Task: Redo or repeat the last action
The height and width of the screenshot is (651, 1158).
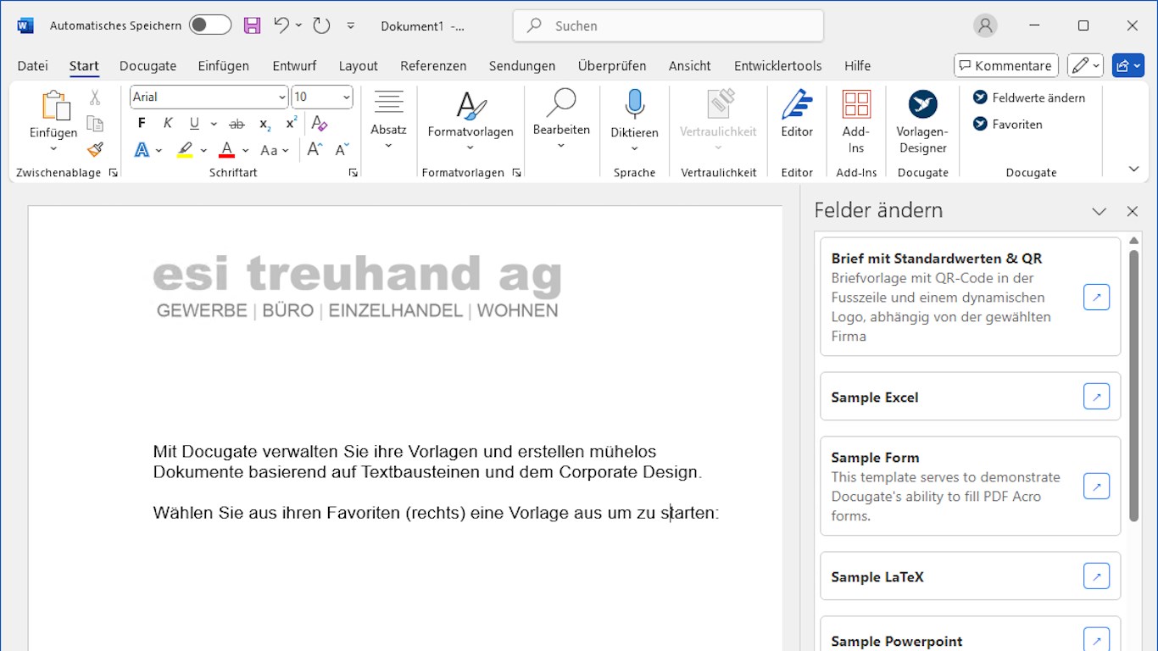Action: tap(321, 25)
